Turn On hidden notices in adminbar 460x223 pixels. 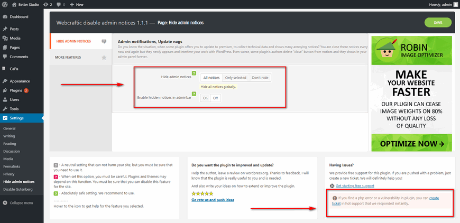(x=205, y=98)
